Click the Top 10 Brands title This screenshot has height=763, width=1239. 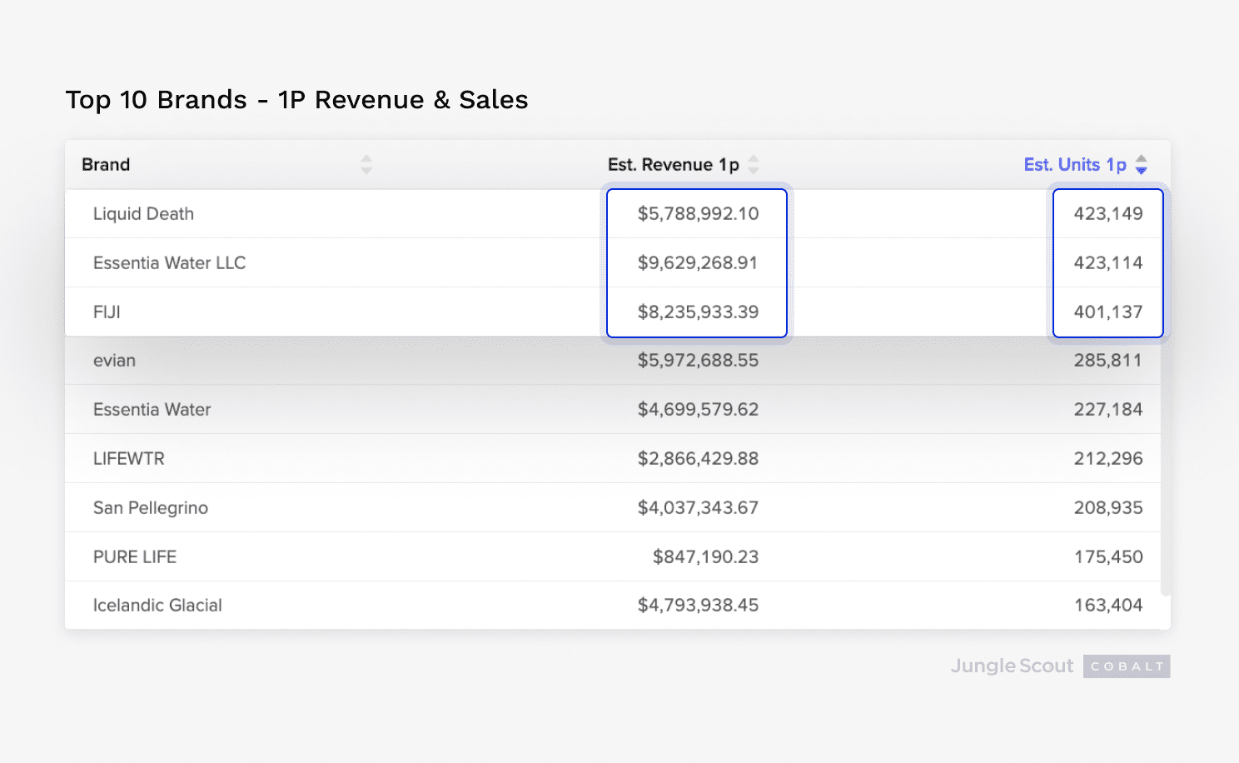pyautogui.click(x=297, y=100)
